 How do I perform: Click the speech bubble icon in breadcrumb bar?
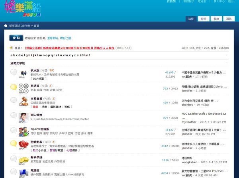coord(6,26)
